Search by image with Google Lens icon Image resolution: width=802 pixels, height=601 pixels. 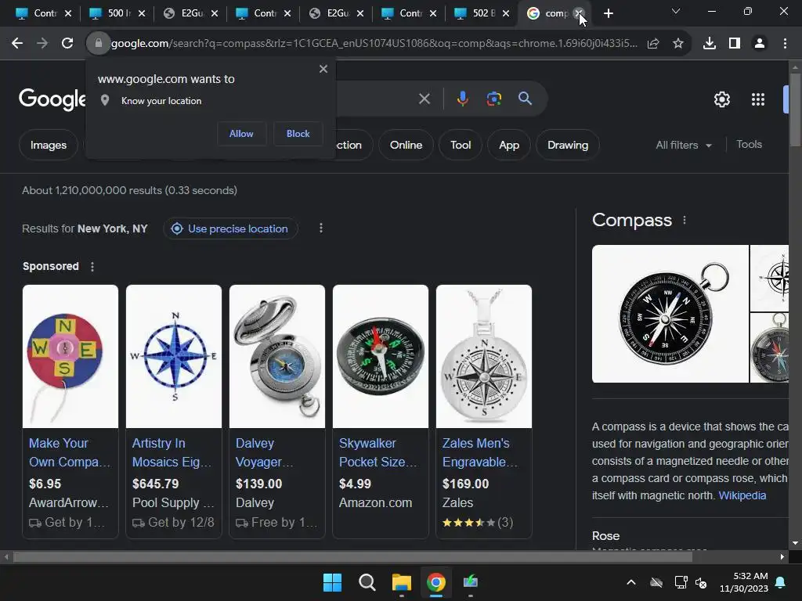493,99
